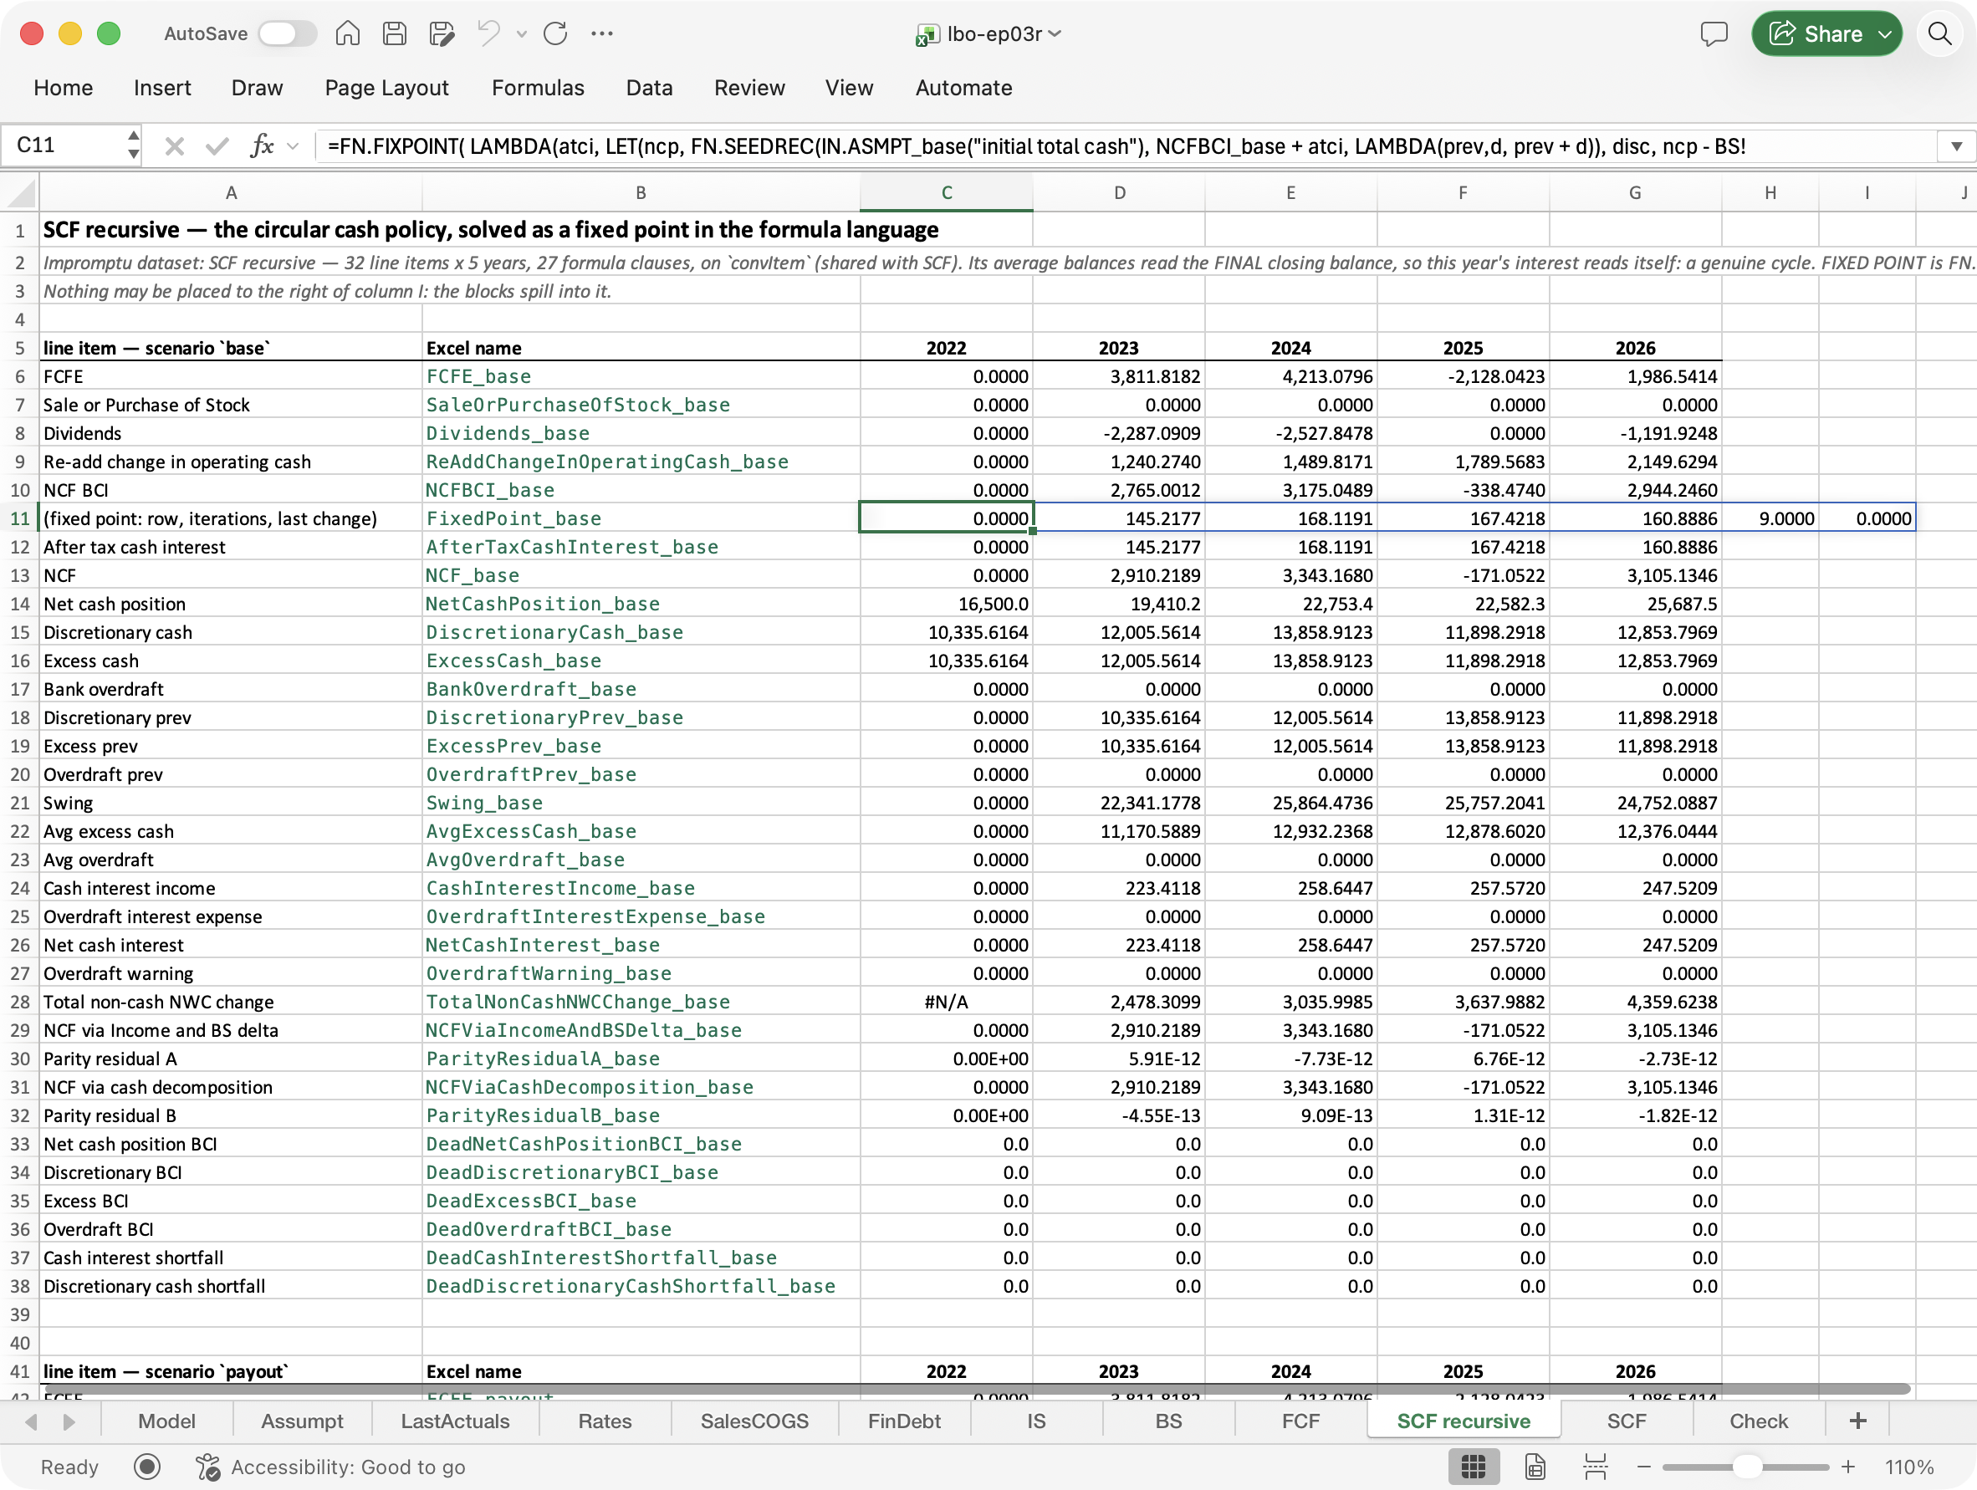Click the Accessibility checker status icon
The height and width of the screenshot is (1490, 1977).
[208, 1467]
